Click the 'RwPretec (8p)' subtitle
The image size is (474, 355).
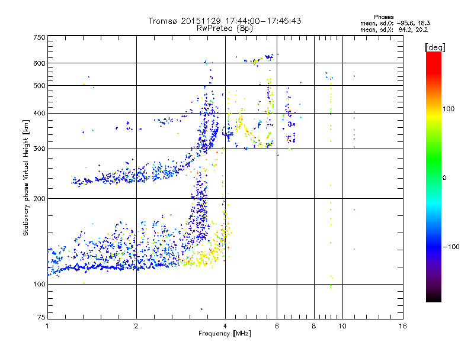(225, 28)
